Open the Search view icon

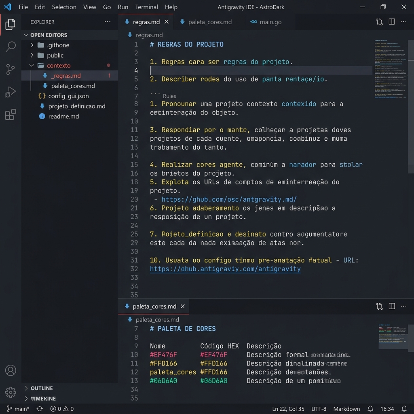point(11,46)
